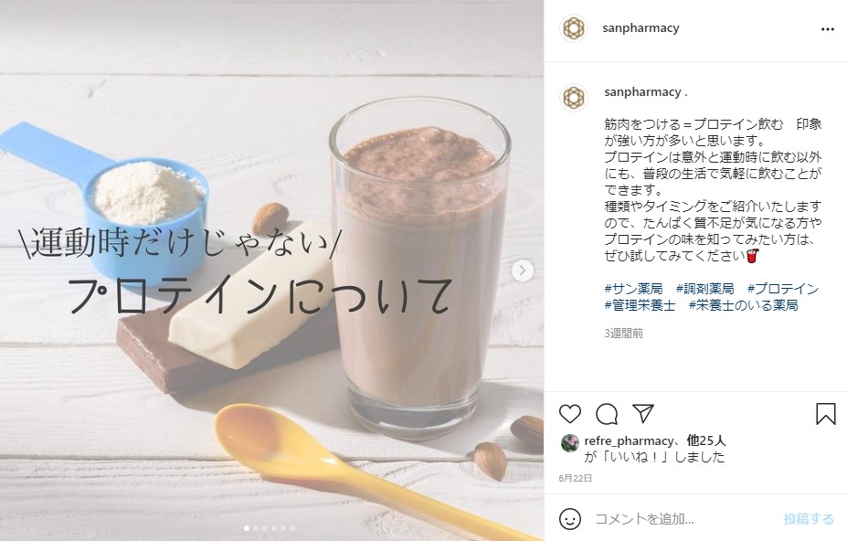Open #サン薬局 hashtag
This screenshot has width=847, height=541.
click(x=633, y=289)
